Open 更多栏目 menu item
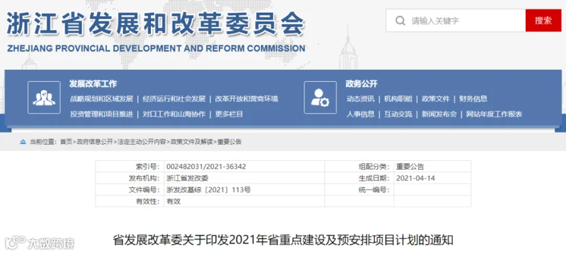This screenshot has height=254, width=566. coord(229,114)
